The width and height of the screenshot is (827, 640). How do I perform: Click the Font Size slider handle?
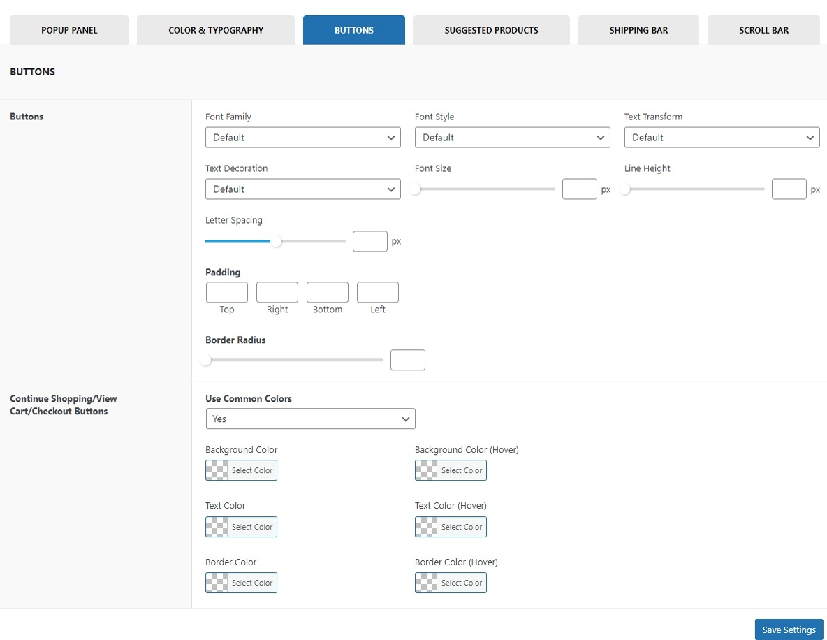tap(416, 189)
